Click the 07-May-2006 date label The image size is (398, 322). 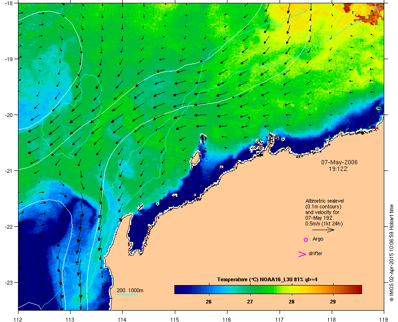pos(339,162)
